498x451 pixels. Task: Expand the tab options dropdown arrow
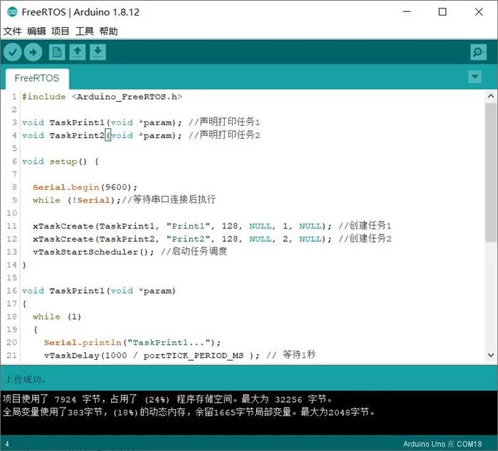tap(475, 77)
